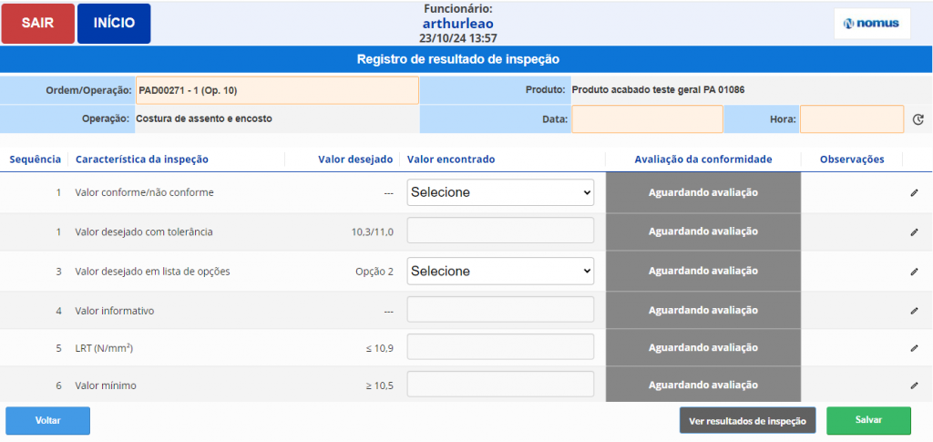Click the Voltar button
This screenshot has height=442, width=933.
pos(47,421)
